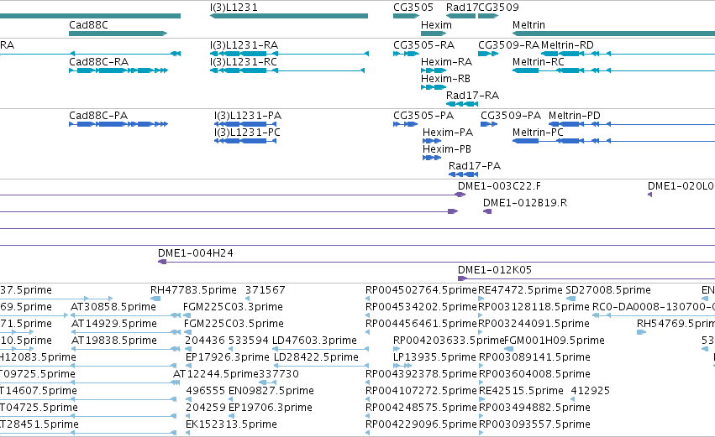Select protein Meltrin-PD
This screenshot has height=437, width=715.
click(x=632, y=124)
